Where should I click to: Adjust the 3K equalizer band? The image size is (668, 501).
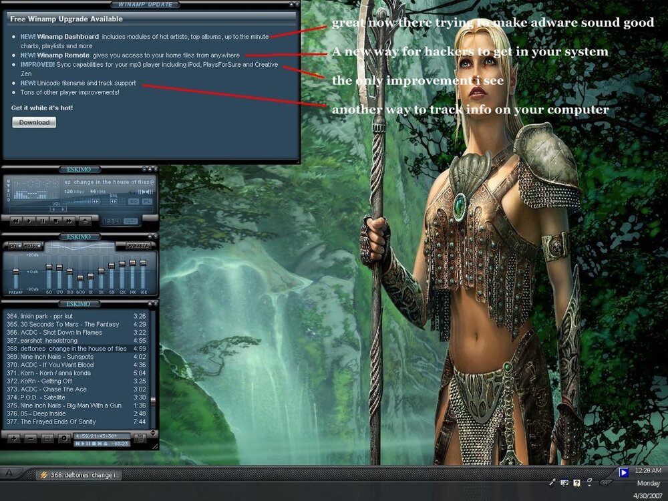(x=101, y=271)
